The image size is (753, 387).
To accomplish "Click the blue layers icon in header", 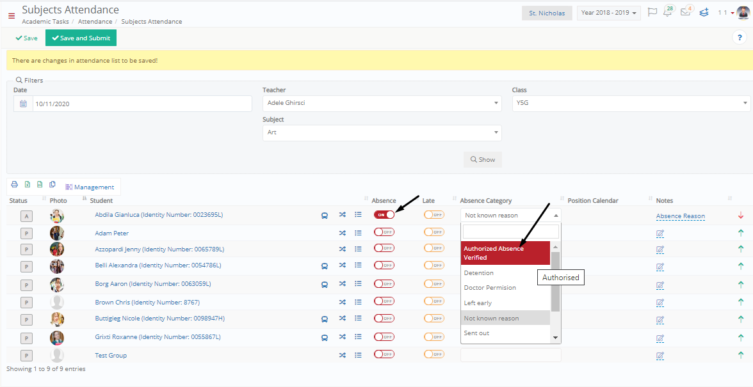I will click(x=704, y=12).
